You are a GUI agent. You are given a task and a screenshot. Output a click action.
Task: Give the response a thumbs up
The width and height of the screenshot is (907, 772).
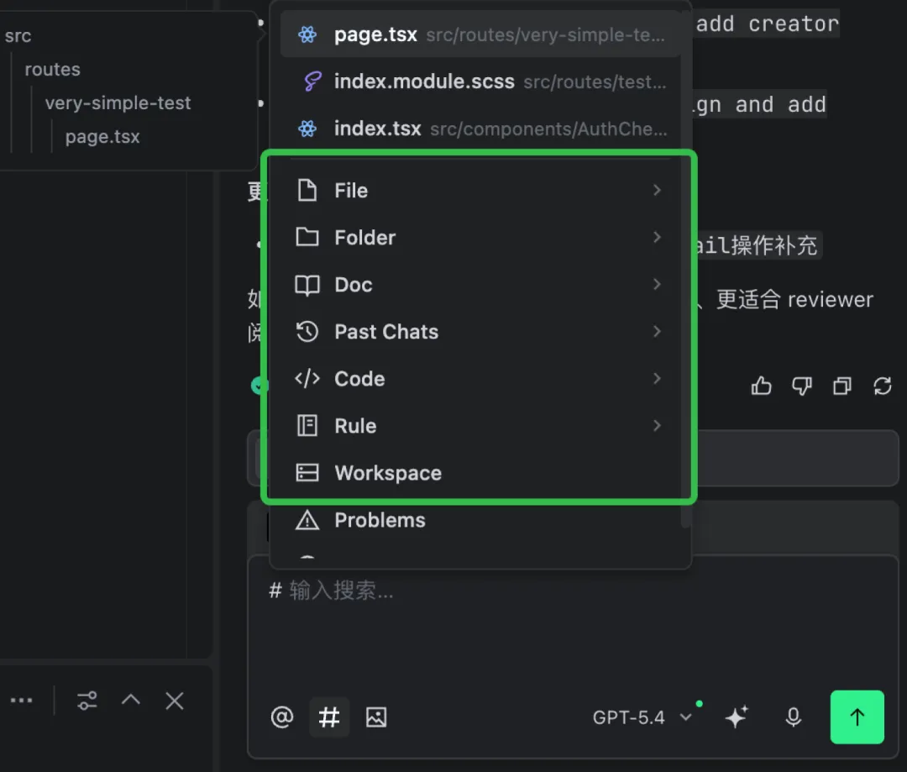point(761,386)
